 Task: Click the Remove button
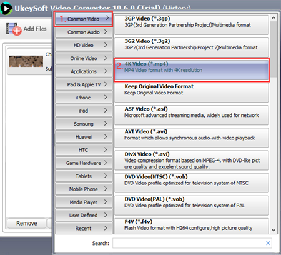tap(27, 223)
